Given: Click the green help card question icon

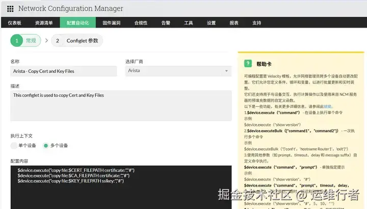Looking at the screenshot, I should pyautogui.click(x=248, y=63).
